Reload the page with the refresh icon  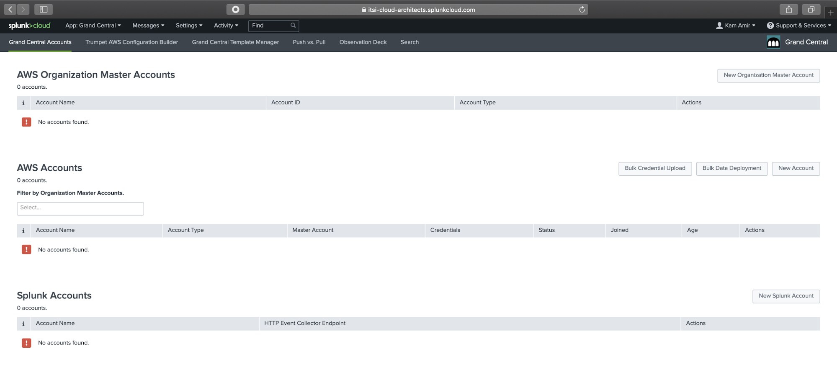pyautogui.click(x=582, y=10)
